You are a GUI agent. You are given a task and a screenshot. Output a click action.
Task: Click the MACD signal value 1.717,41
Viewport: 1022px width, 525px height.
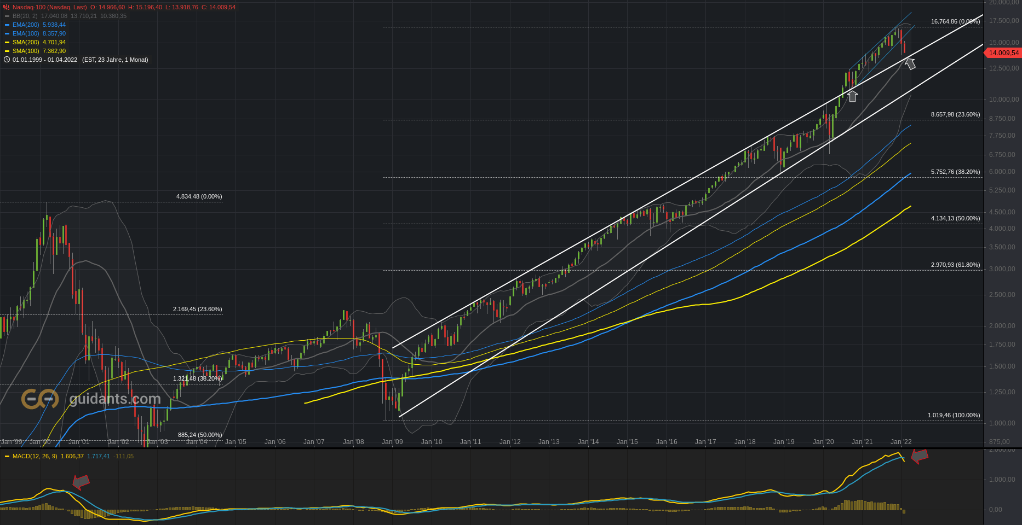(x=99, y=456)
